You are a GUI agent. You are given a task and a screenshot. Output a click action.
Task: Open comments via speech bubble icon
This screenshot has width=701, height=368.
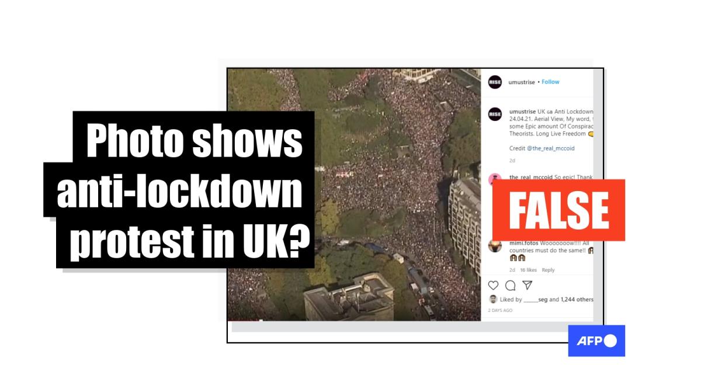(x=510, y=286)
